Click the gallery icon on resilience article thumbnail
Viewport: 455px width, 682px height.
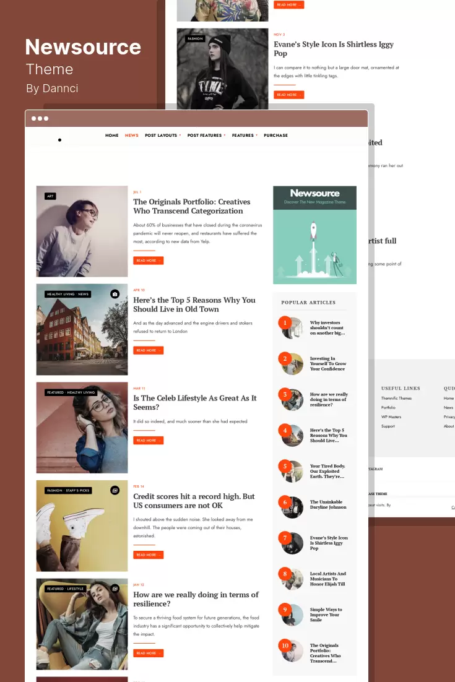[x=115, y=589]
